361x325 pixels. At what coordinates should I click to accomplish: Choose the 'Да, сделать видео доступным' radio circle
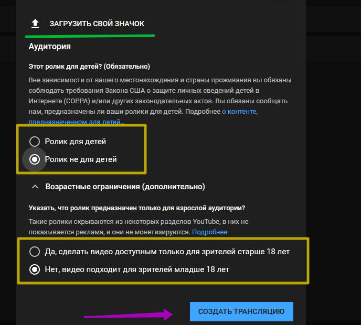tap(35, 252)
